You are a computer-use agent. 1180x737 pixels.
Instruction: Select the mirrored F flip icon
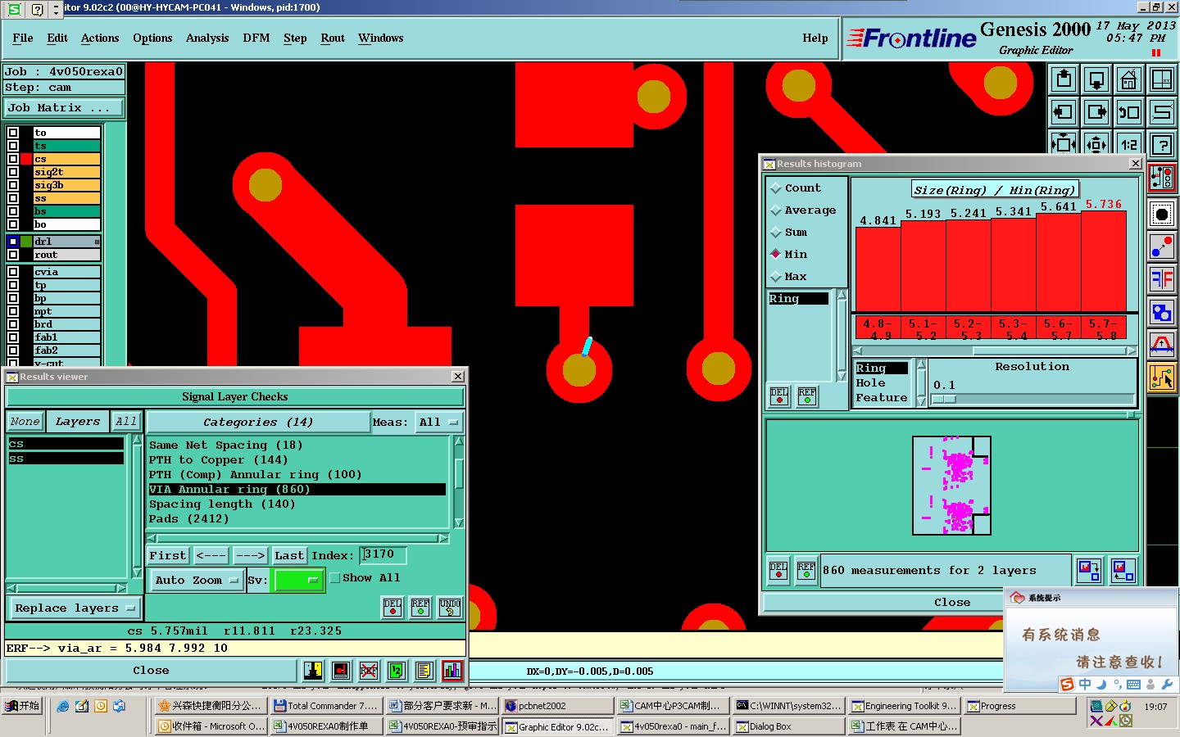coord(1162,279)
